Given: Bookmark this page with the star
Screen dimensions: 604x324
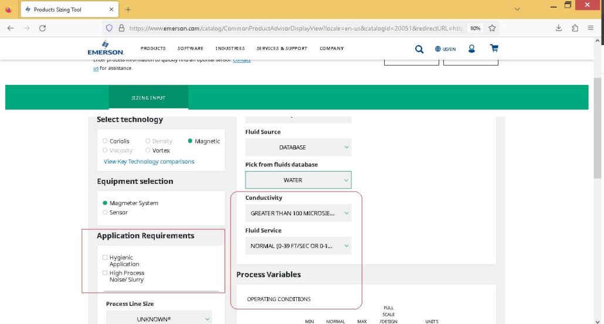Looking at the screenshot, I should pos(492,28).
